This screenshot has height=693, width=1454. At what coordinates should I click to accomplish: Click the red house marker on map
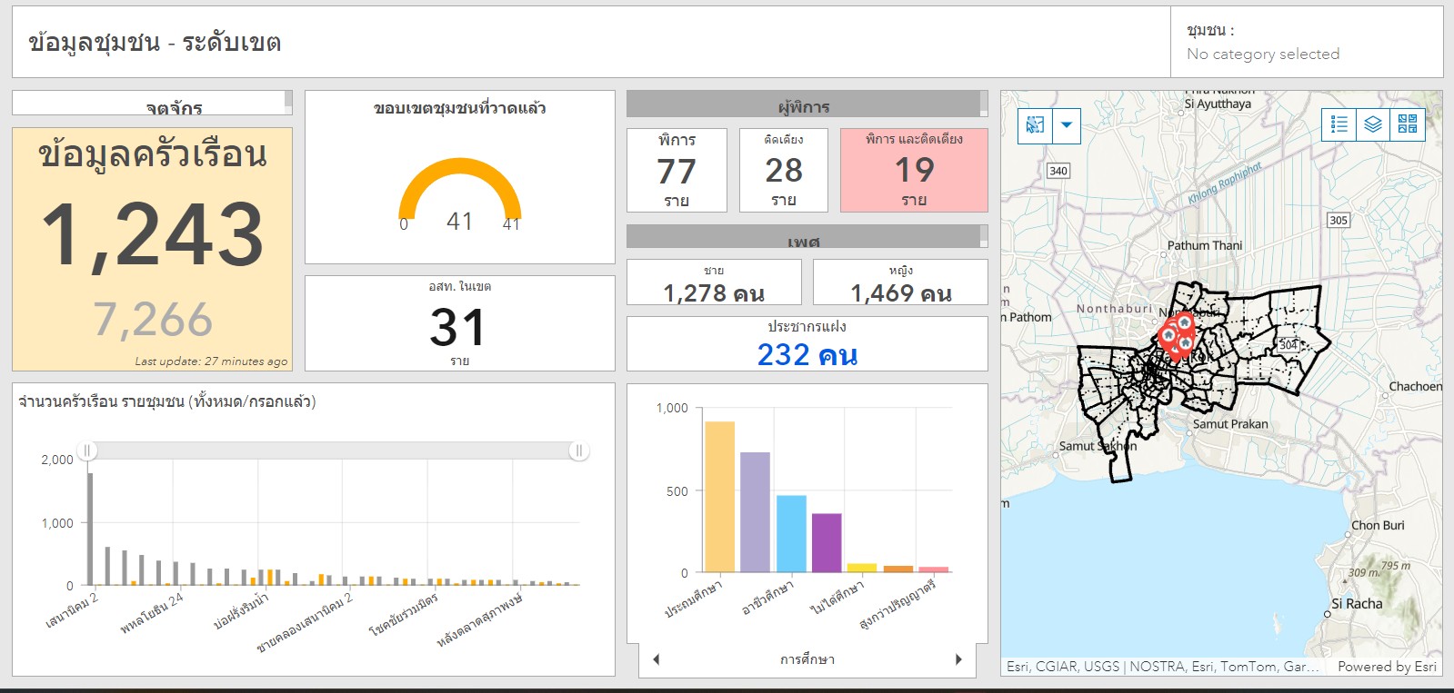tap(1184, 323)
